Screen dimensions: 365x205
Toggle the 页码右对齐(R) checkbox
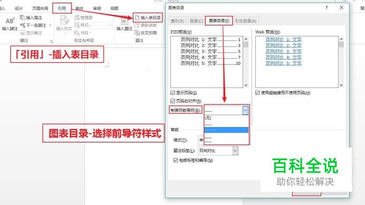172,101
